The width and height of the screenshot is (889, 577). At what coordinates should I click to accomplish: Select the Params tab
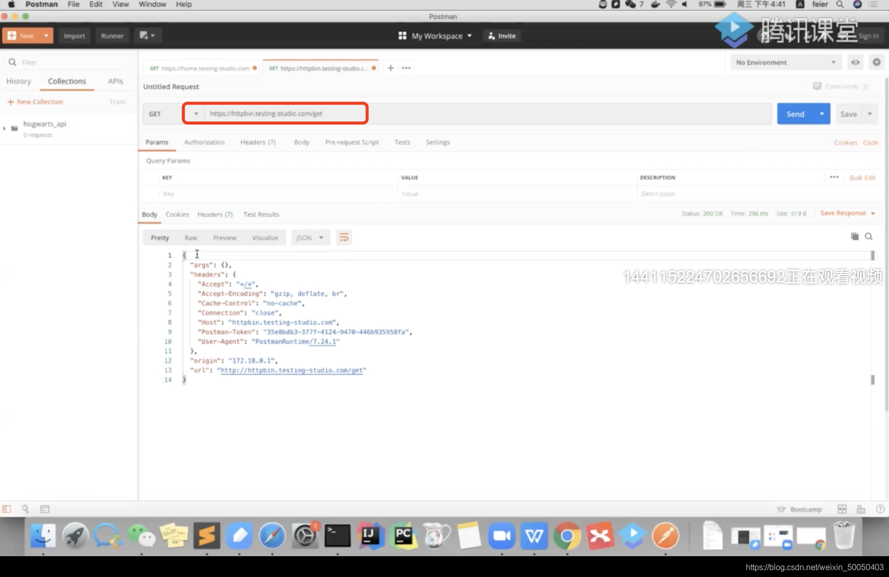[157, 142]
